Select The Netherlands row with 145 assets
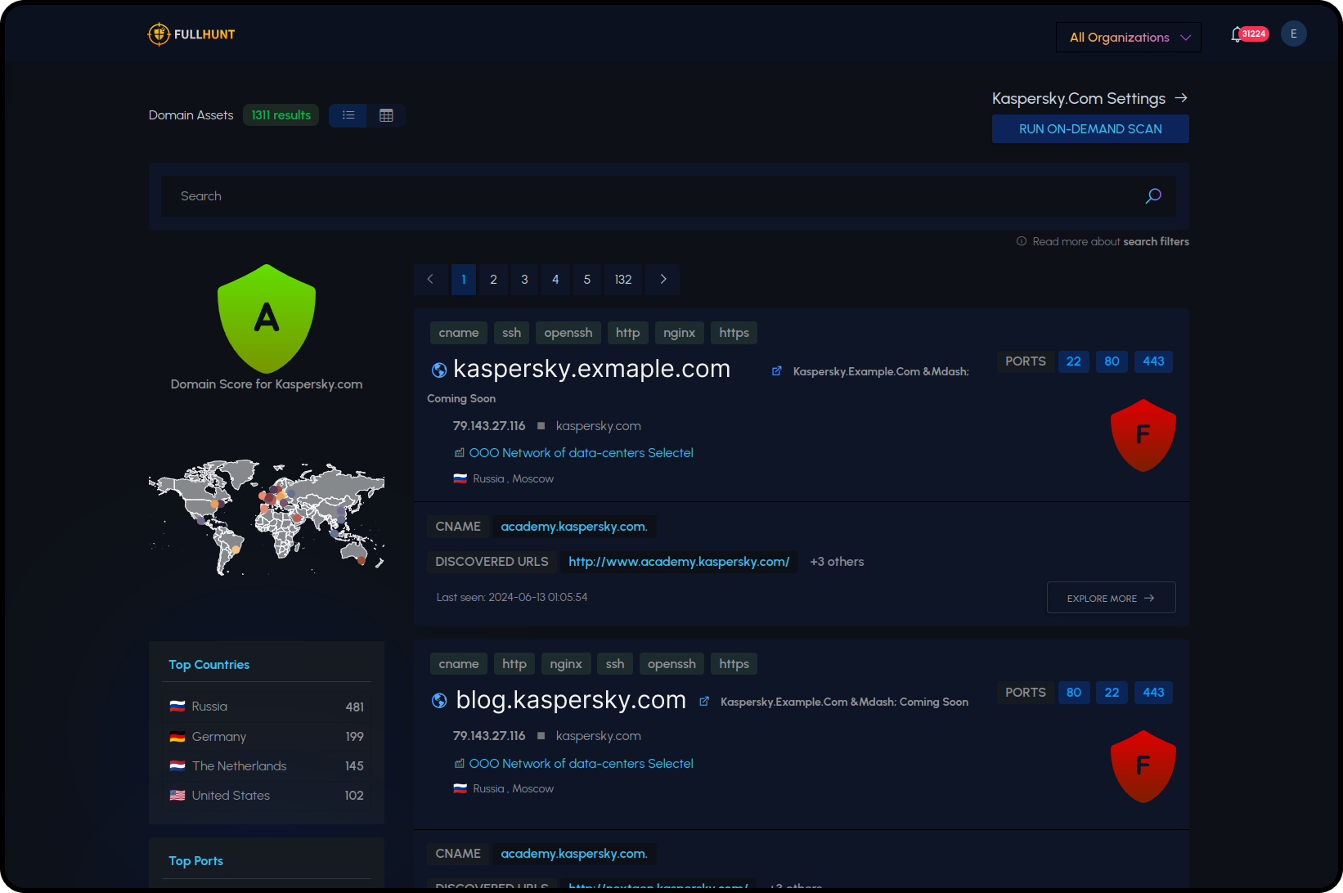1343x893 pixels. pos(267,766)
